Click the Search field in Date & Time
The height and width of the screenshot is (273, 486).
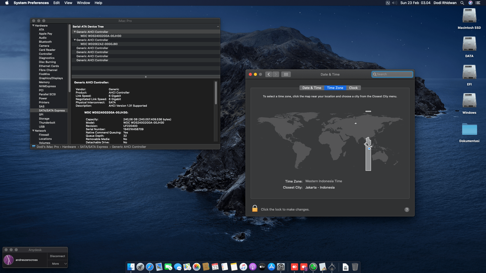tap(392, 74)
